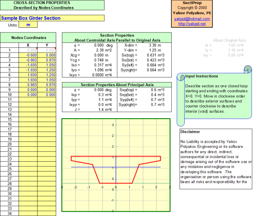Image resolution: width=277 pixels, height=216 pixels.
Task: Select node 3 Y value 0.870
Action: 47,60
